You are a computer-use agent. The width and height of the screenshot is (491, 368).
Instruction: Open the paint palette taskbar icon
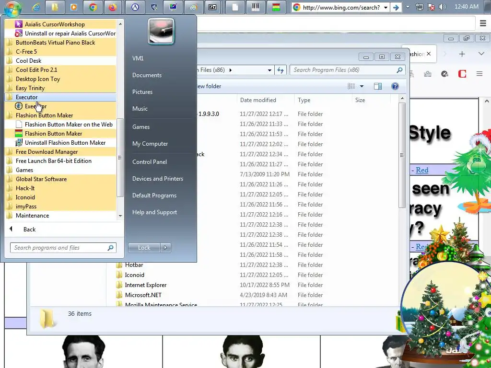pyautogui.click(x=193, y=7)
